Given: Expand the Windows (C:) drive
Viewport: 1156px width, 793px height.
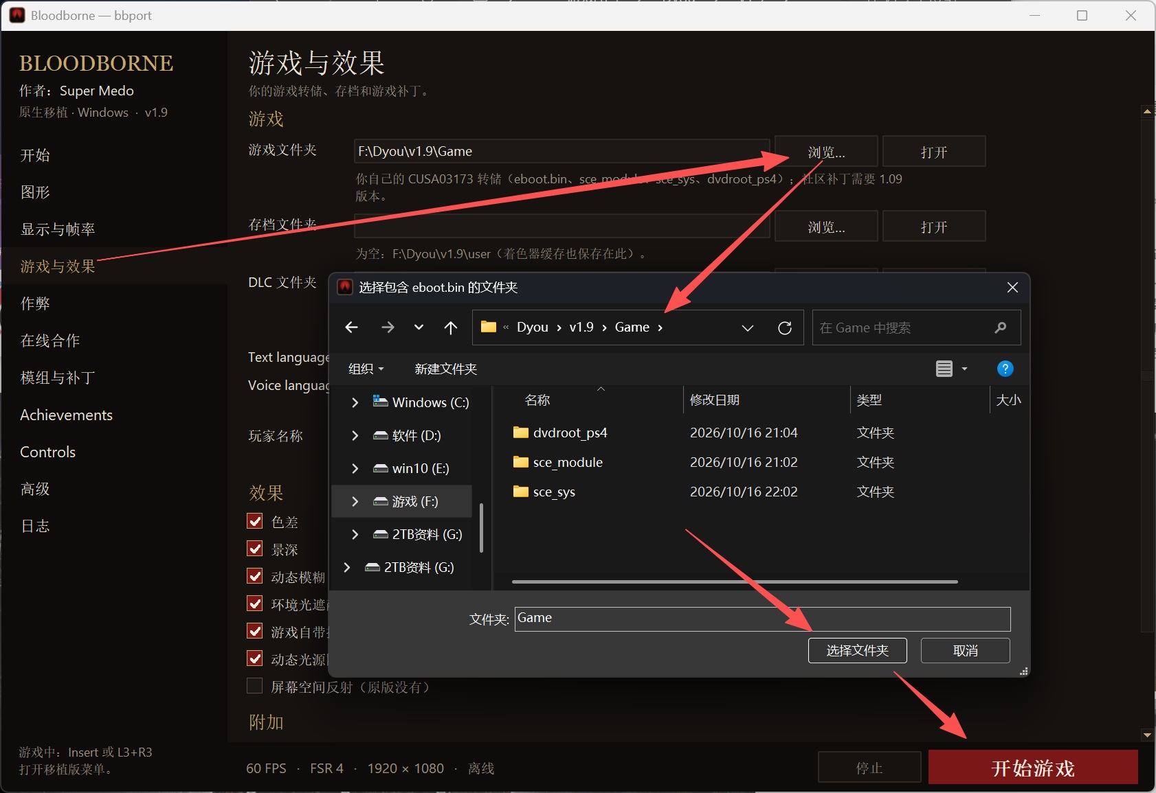Looking at the screenshot, I should (355, 402).
